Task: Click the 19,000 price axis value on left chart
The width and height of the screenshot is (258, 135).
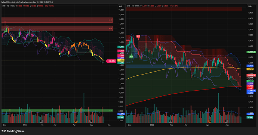Action: (121, 10)
